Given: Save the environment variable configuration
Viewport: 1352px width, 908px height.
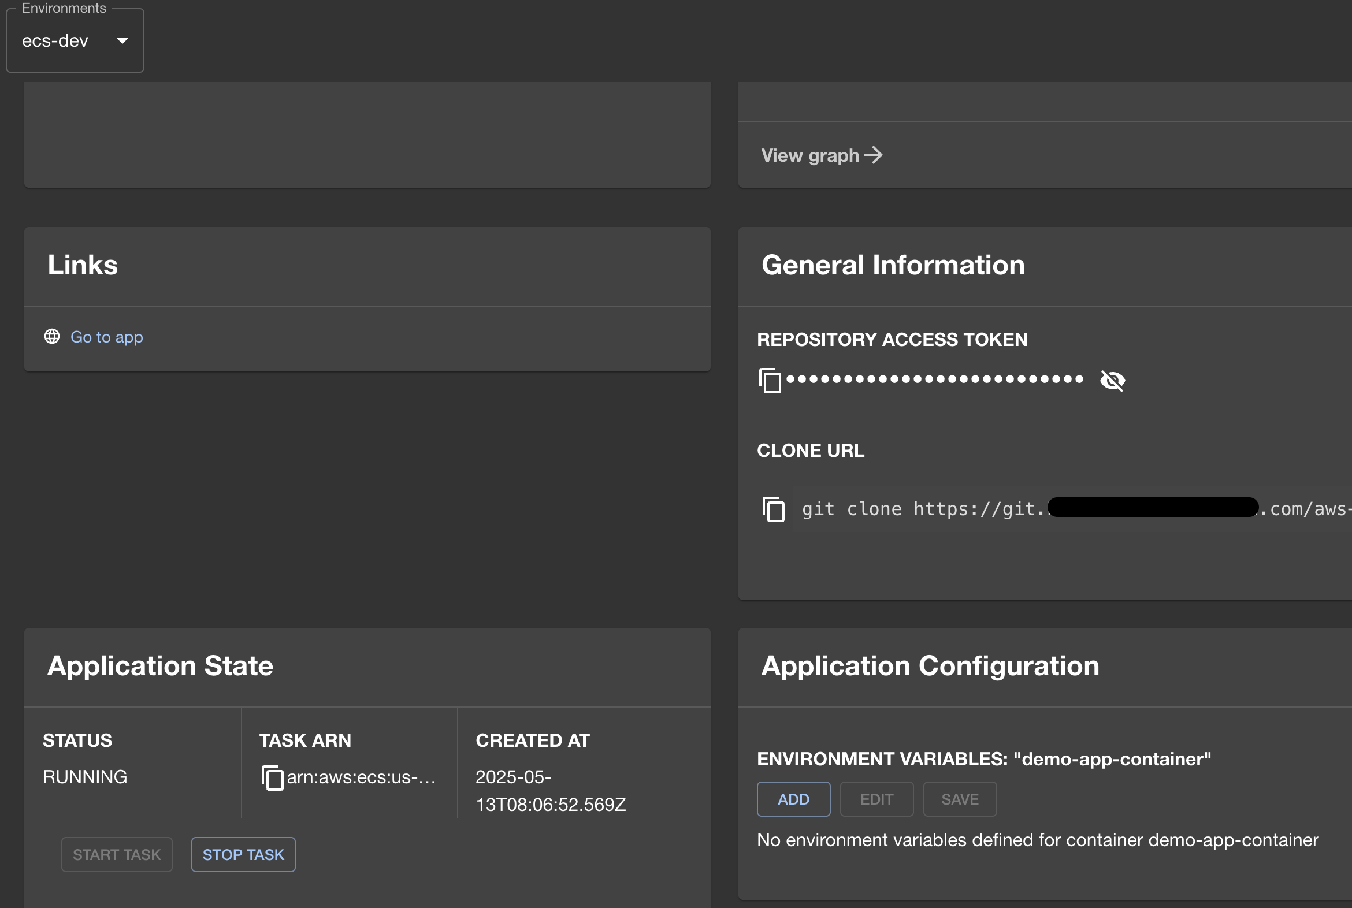Looking at the screenshot, I should coord(959,799).
